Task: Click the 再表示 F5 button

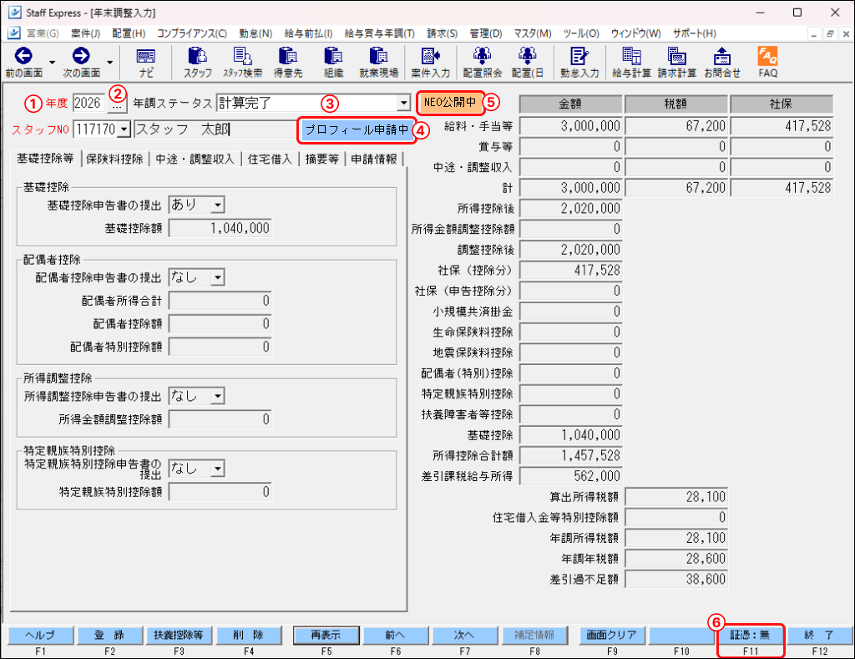Action: 326,636
